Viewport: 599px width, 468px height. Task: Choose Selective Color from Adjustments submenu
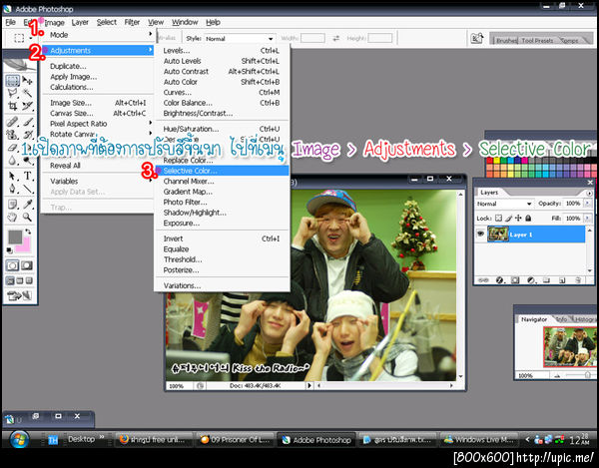pyautogui.click(x=222, y=171)
